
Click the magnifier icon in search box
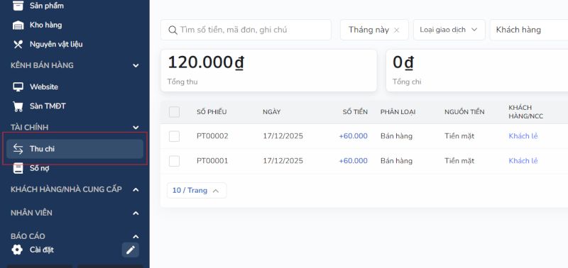[x=173, y=30]
